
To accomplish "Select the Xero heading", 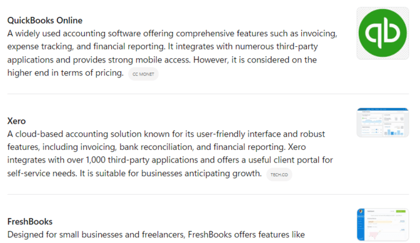I will tap(16, 121).
